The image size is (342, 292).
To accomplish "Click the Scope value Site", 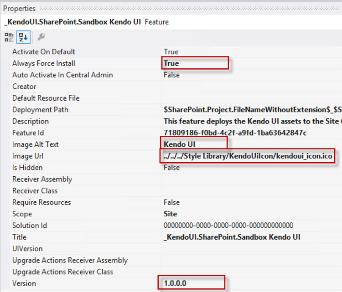I will coord(171,214).
